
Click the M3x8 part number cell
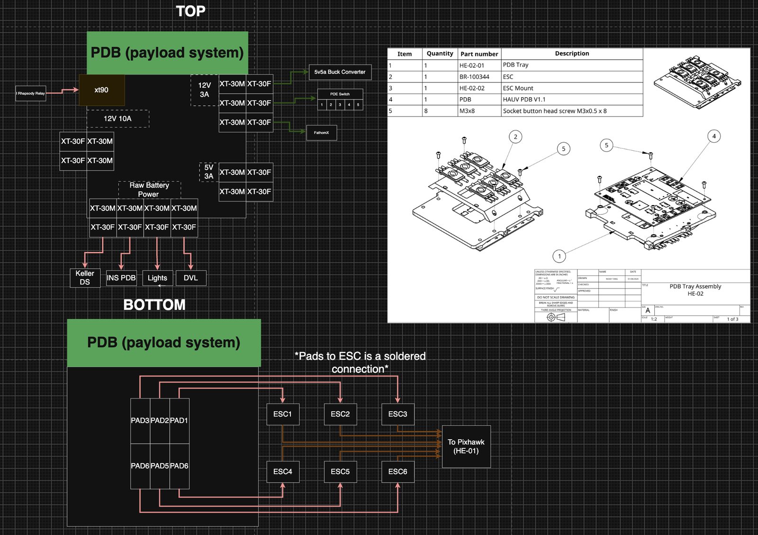(479, 111)
